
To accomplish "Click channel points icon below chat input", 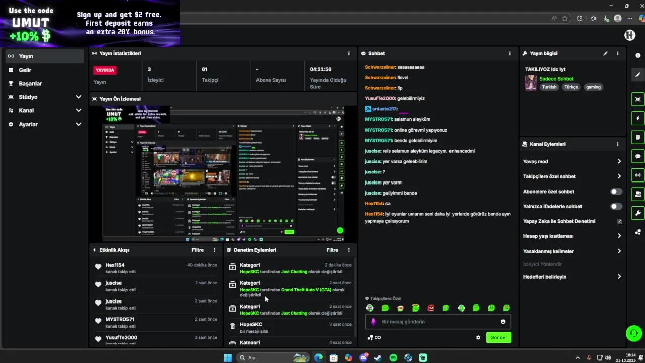I will click(x=370, y=338).
